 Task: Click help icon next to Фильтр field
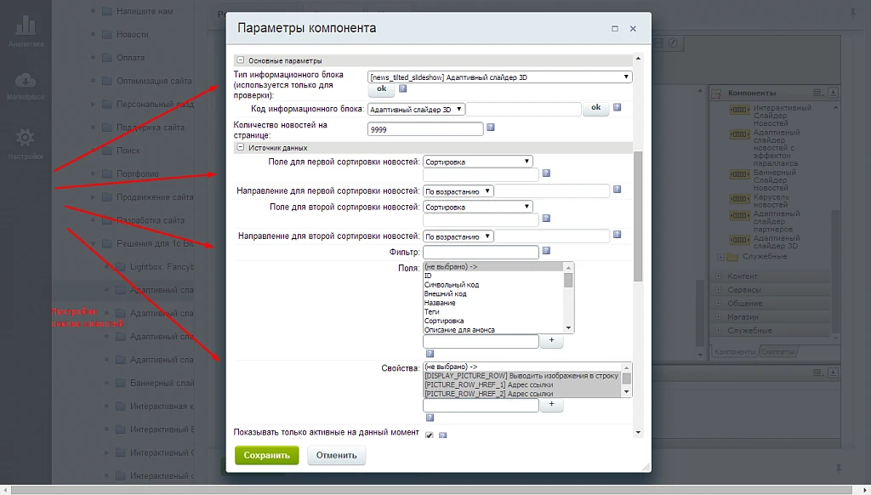546,251
